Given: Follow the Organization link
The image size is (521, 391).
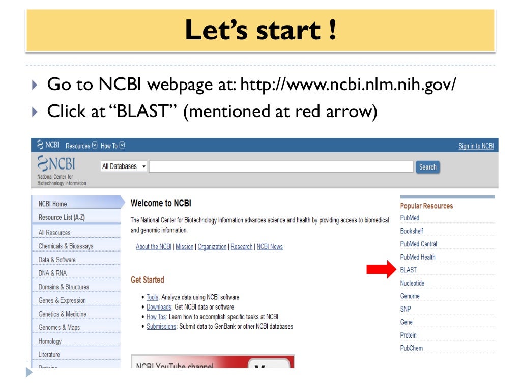Looking at the screenshot, I should (212, 247).
